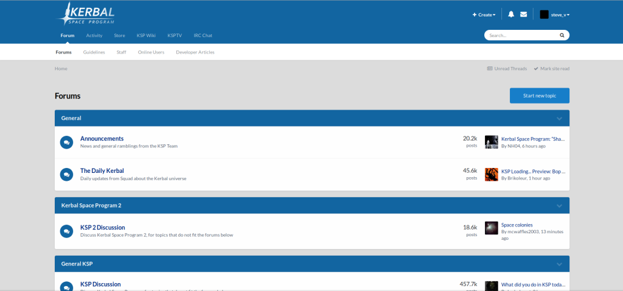
Task: Open the notifications bell icon
Action: (x=511, y=15)
